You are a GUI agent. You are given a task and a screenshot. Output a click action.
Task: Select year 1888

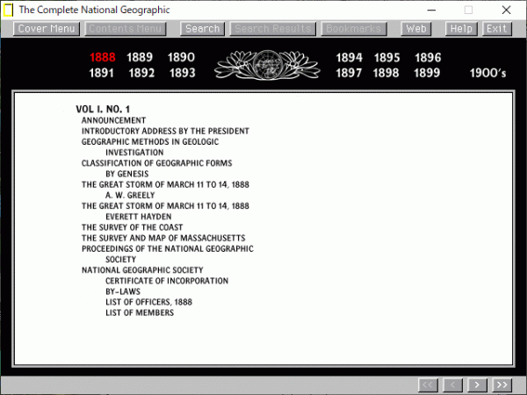tap(103, 57)
